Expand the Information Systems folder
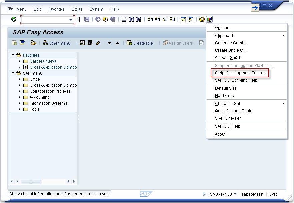The height and width of the screenshot is (203, 294). (x=19, y=103)
